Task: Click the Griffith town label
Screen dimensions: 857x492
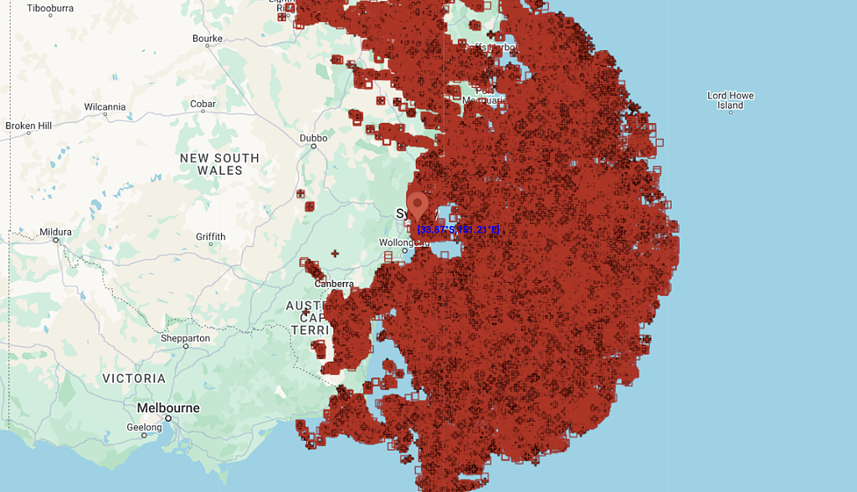Action: [211, 237]
